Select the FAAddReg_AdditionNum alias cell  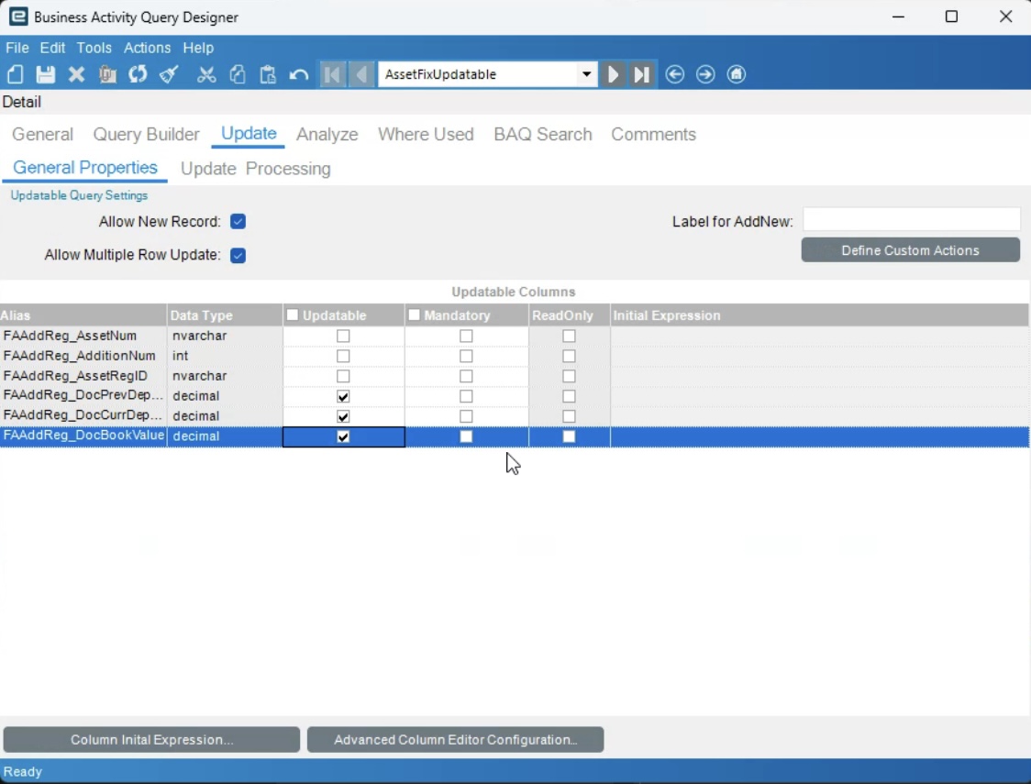(x=83, y=356)
